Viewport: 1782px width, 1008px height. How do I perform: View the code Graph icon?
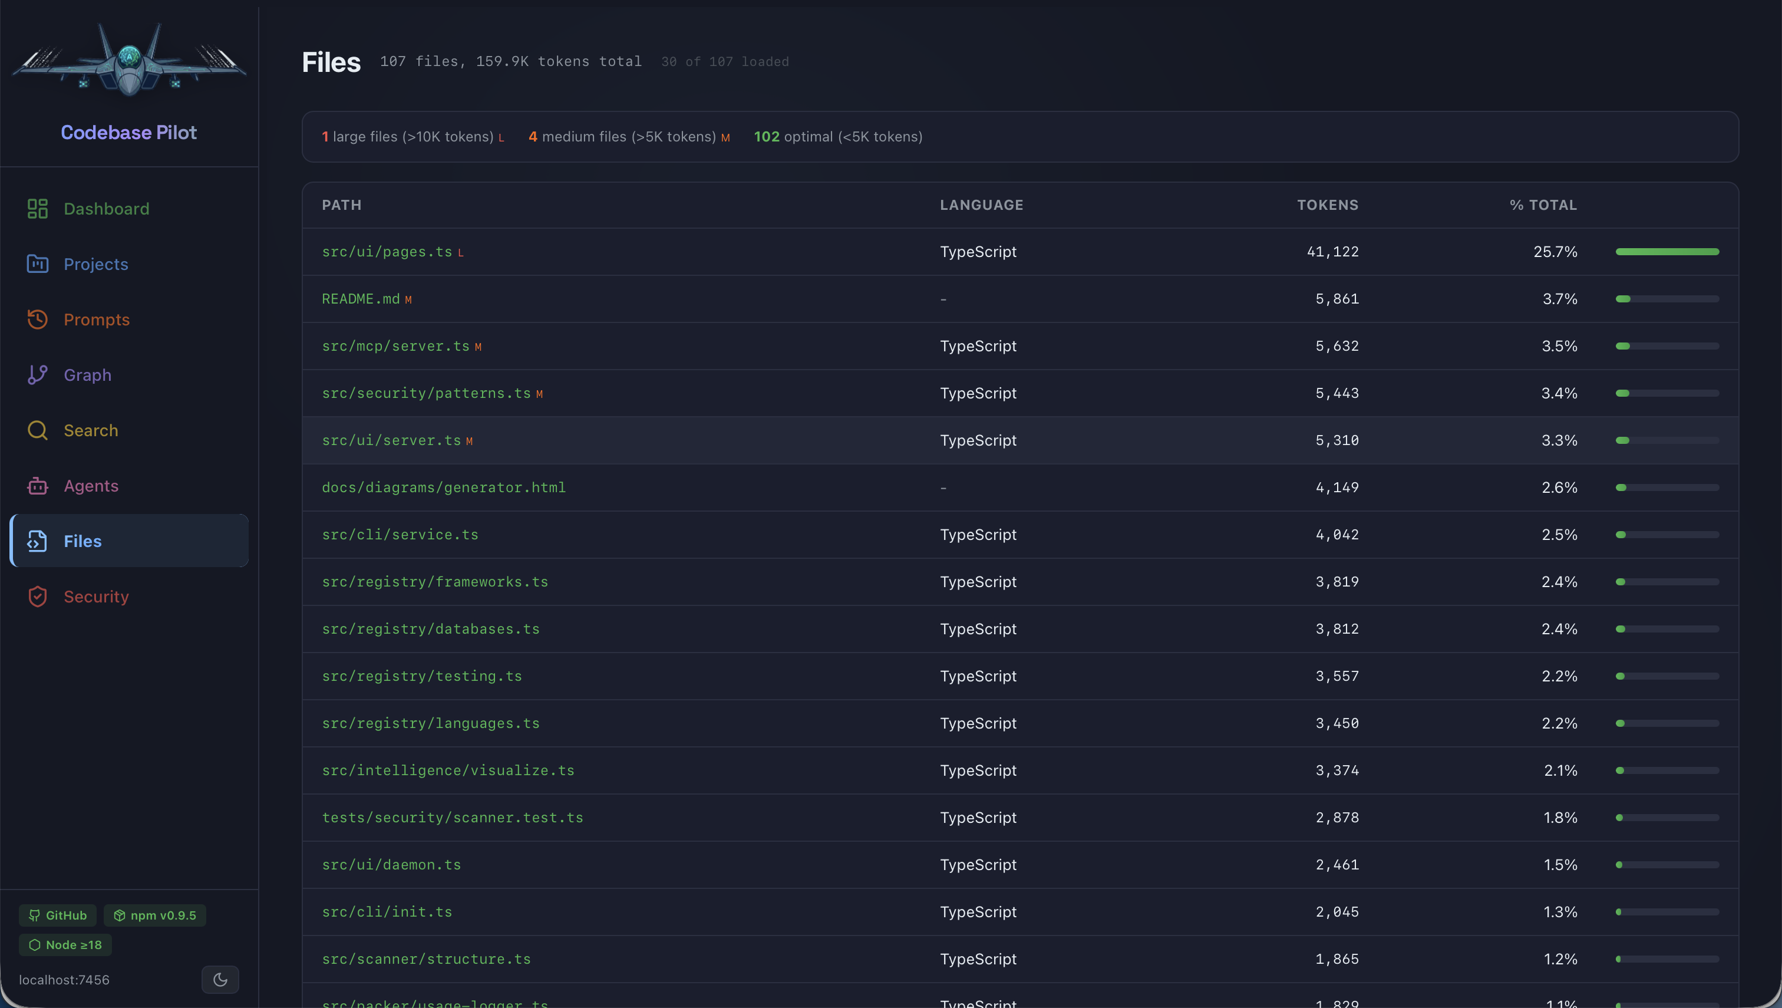pos(37,374)
